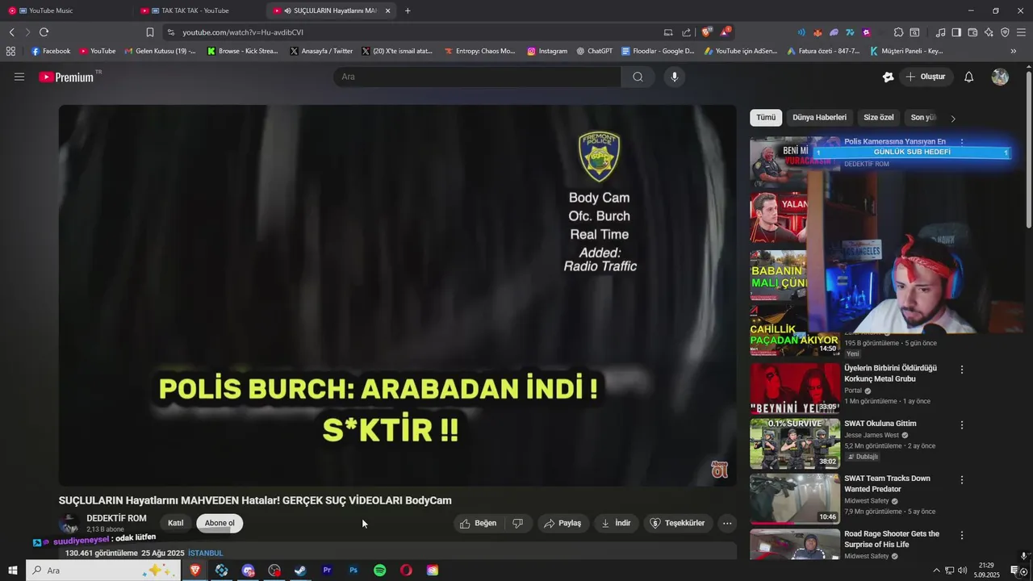
Task: Reload the page with refresh icon
Action: (44, 32)
